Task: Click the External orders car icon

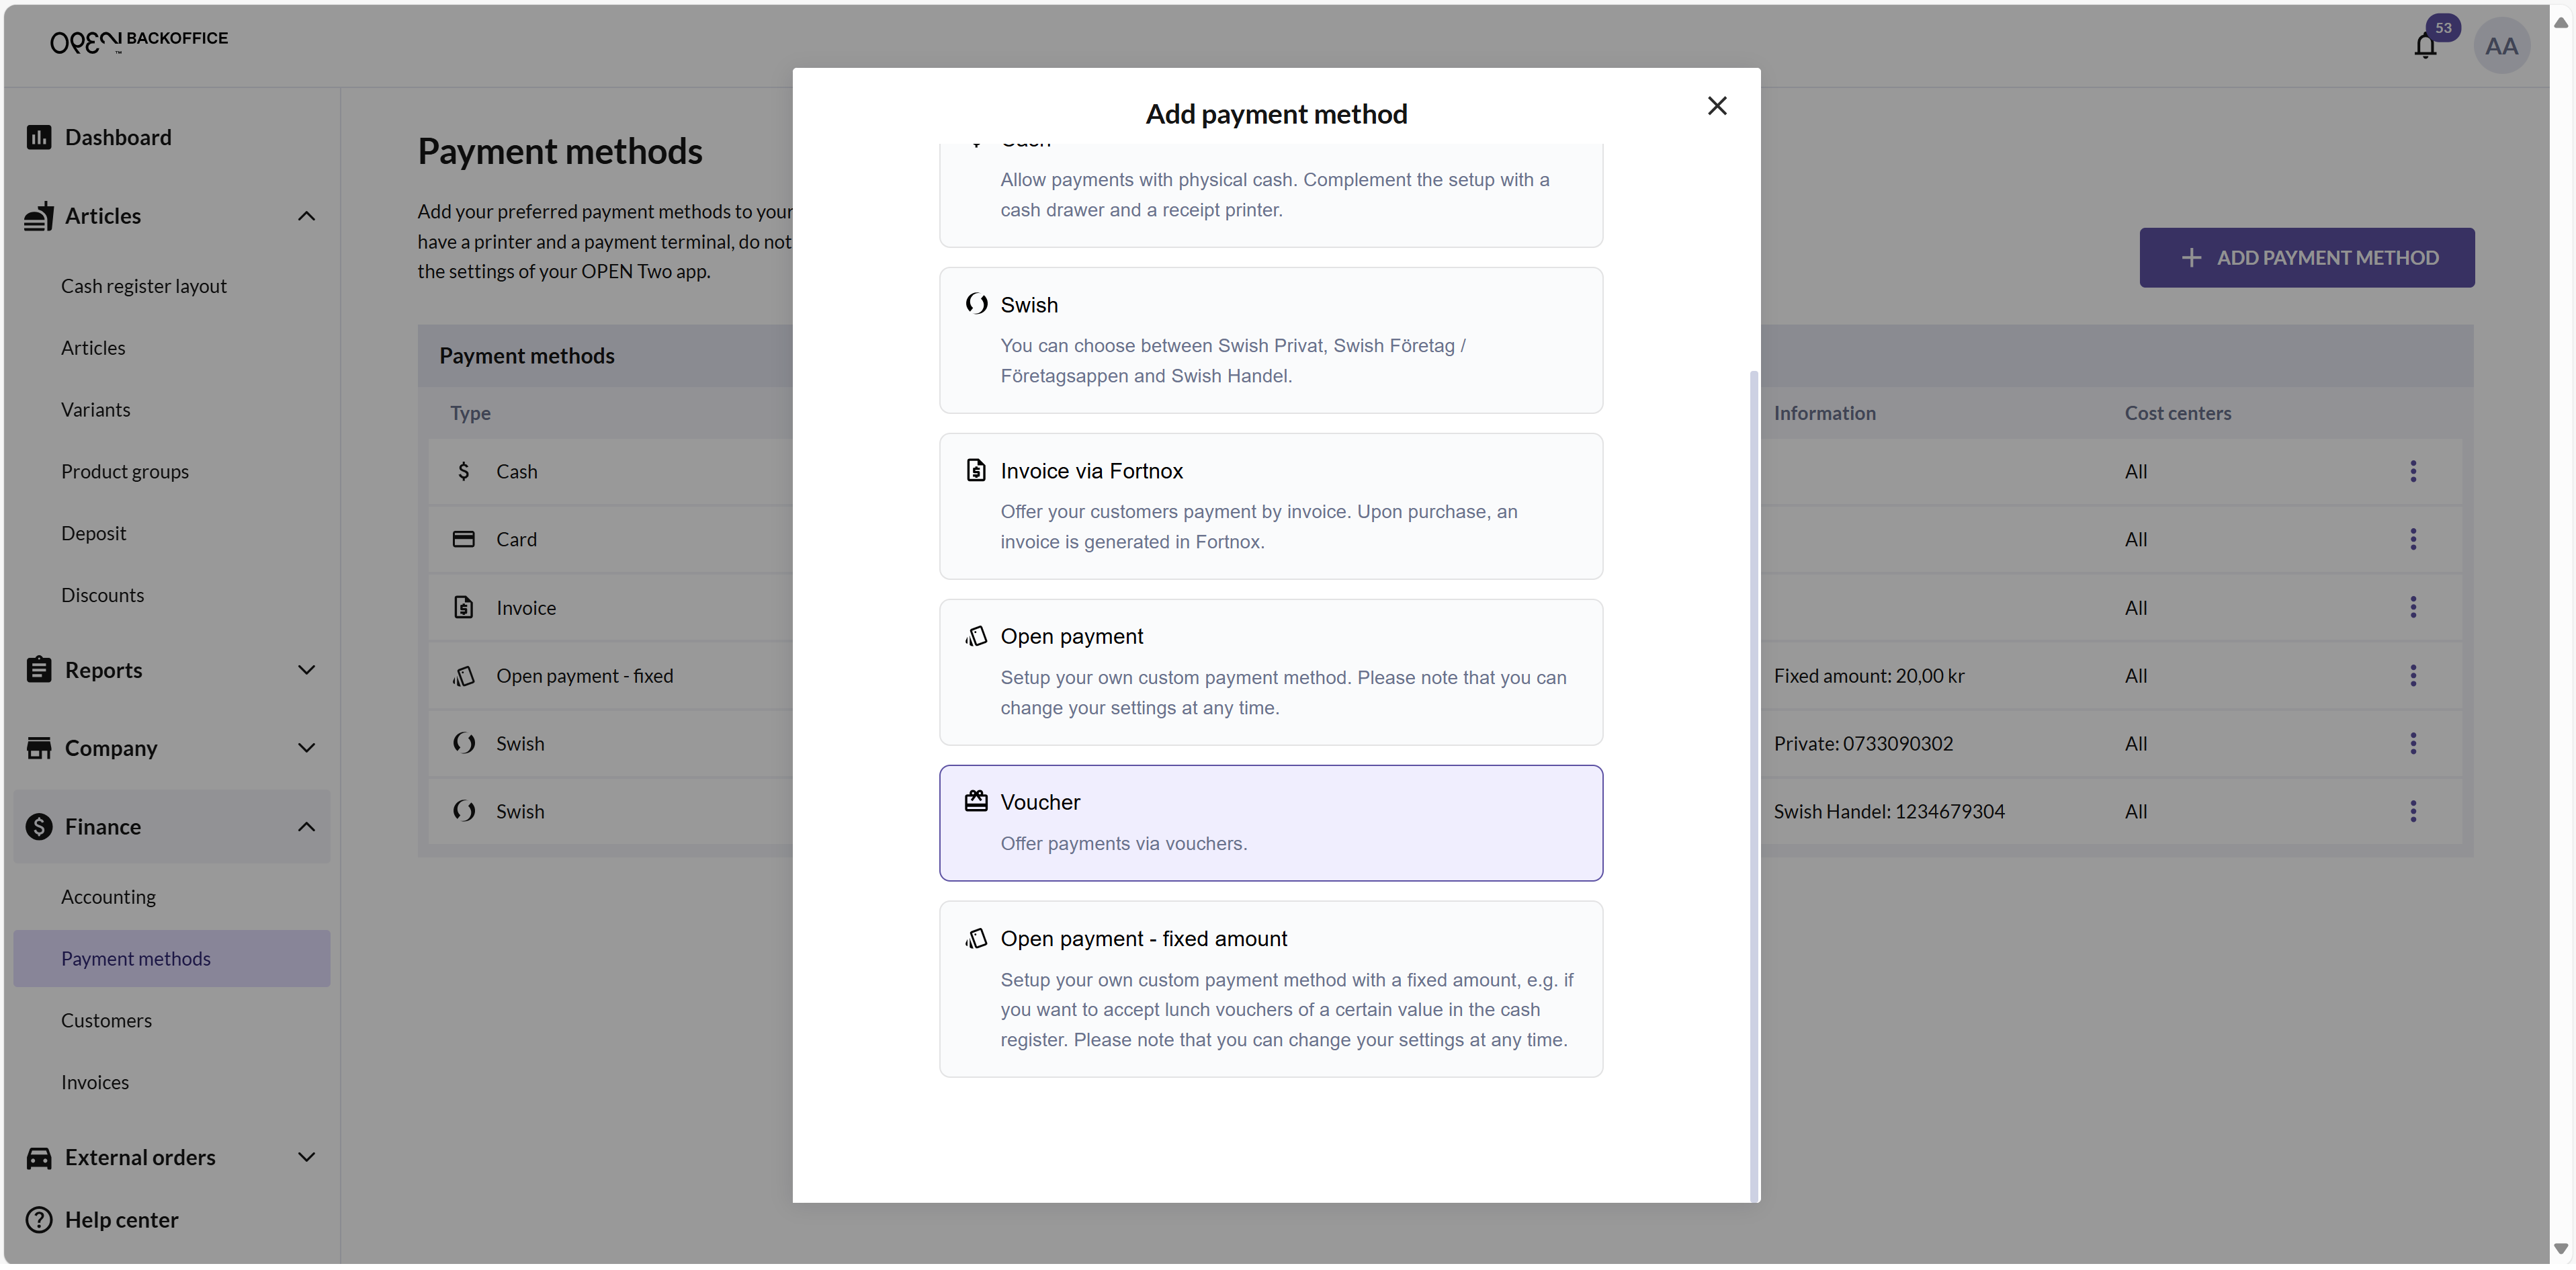Action: click(39, 1158)
